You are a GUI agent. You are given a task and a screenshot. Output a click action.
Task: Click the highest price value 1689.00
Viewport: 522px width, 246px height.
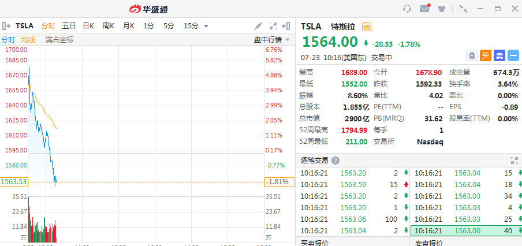click(x=354, y=73)
